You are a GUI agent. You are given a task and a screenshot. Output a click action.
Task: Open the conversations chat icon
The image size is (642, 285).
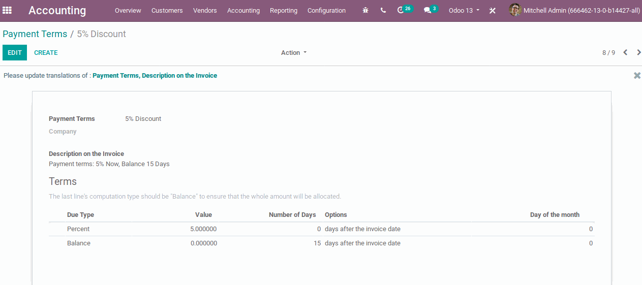[x=427, y=10]
